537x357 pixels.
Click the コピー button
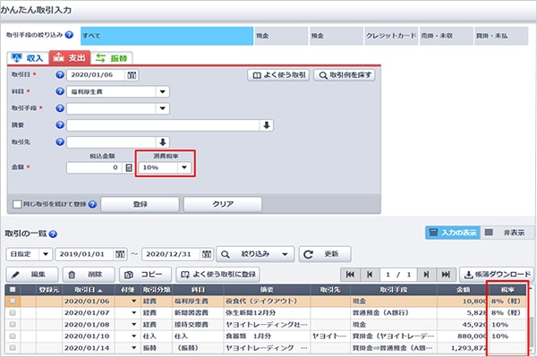146,275
